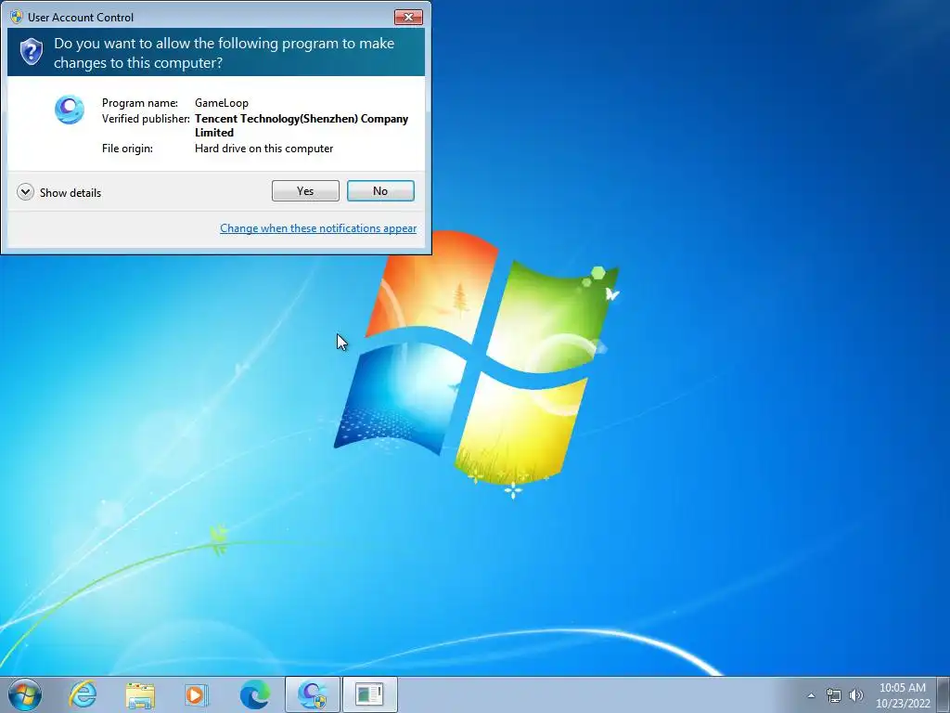Open the volume speaker tray icon

856,695
